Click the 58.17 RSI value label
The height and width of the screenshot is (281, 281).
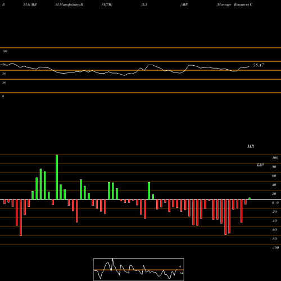click(259, 65)
